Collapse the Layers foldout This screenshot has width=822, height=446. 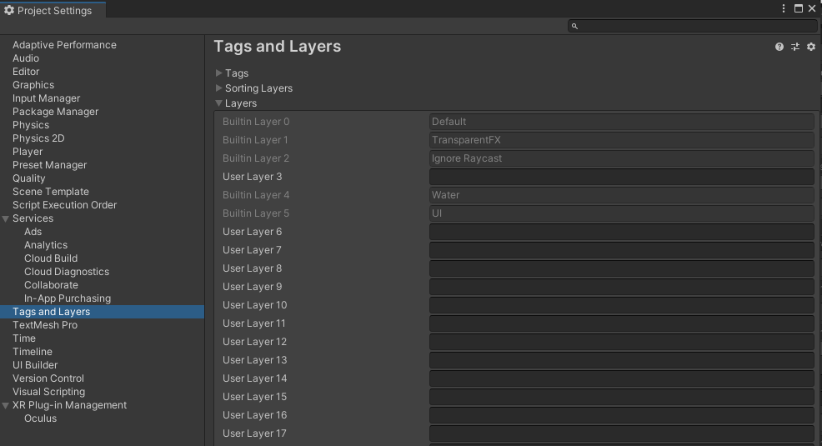coord(219,103)
